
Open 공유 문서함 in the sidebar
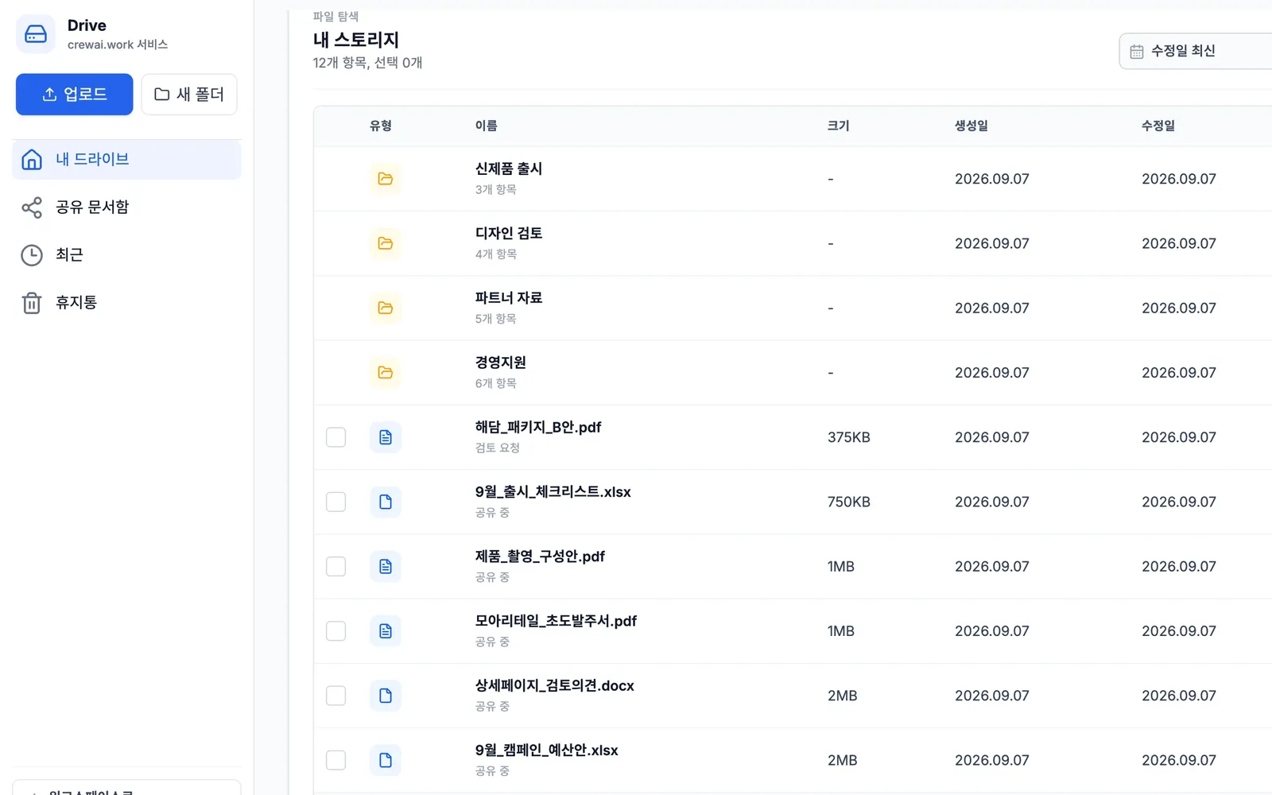tap(126, 207)
